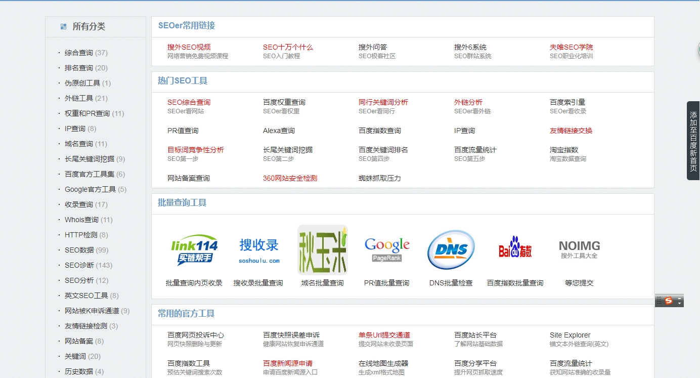Open the Google PageRank logo
This screenshot has width=700, height=378.
point(387,249)
